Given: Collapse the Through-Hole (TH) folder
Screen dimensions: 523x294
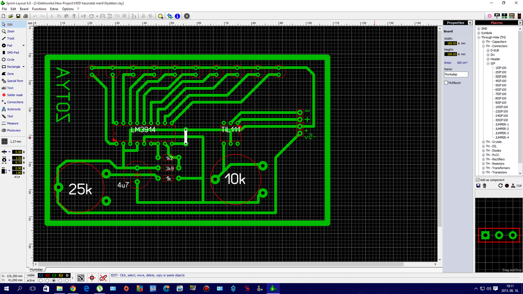Looking at the screenshot, I should point(479,38).
